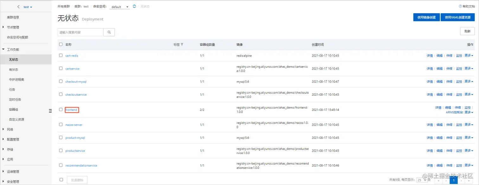Image resolution: width=479 pixels, height=185 pixels.
Task: Open the help documentation link
Action: coord(467,6)
